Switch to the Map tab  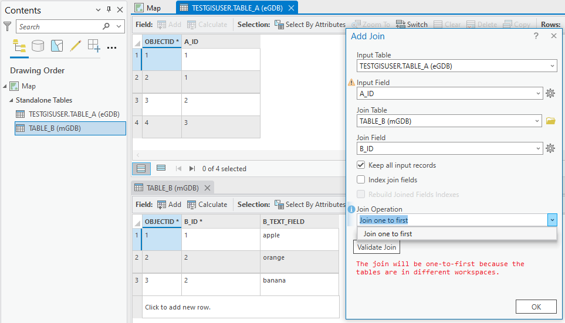[x=148, y=8]
